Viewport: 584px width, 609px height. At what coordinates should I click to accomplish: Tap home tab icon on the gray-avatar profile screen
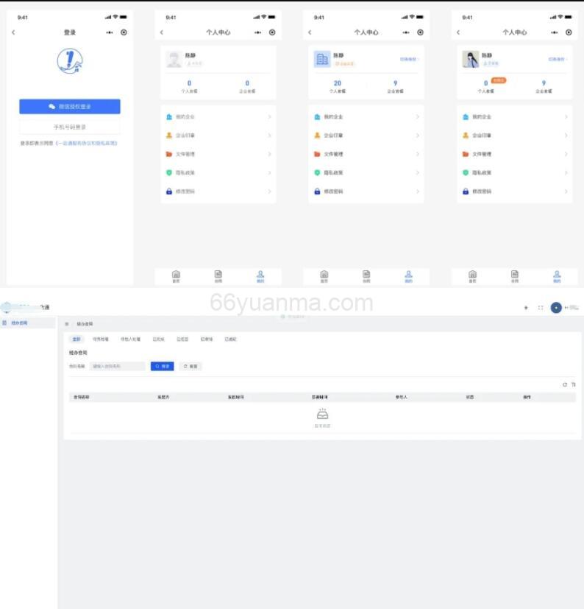click(x=176, y=275)
